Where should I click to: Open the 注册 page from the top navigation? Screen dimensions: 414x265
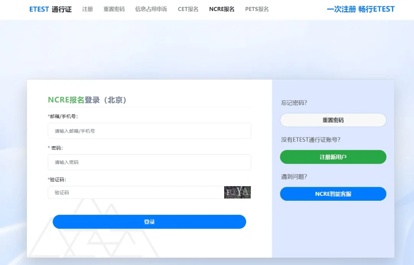87,9
